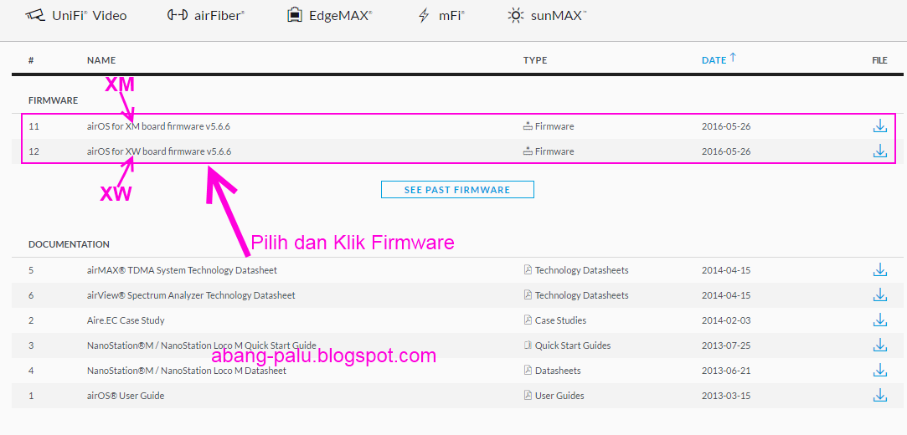
Task: Download airMAX TDMA System Technology Datasheet
Action: 879,269
